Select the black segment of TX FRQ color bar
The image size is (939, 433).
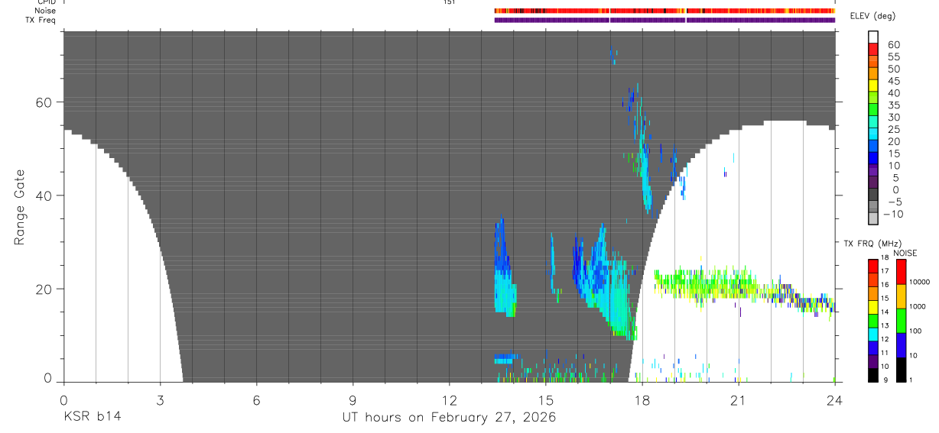(x=872, y=375)
